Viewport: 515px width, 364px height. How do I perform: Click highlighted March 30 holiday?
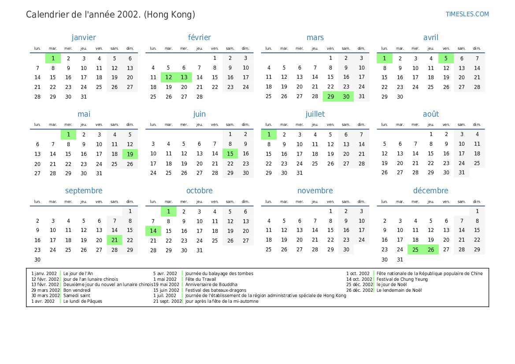346,96
